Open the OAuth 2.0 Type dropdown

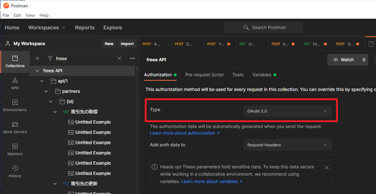[288, 111]
